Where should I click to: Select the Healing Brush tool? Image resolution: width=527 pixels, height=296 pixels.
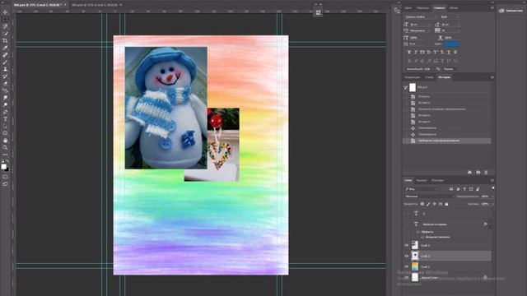[5, 55]
